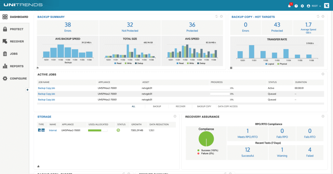
Task: Click the grid icon below Transfer Rate chart
Action: 231,68
